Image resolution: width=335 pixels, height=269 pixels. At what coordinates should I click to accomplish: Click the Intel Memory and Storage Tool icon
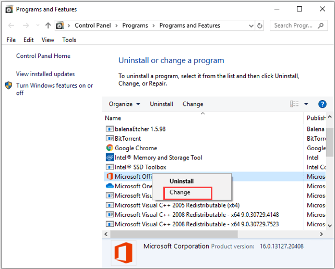110,157
